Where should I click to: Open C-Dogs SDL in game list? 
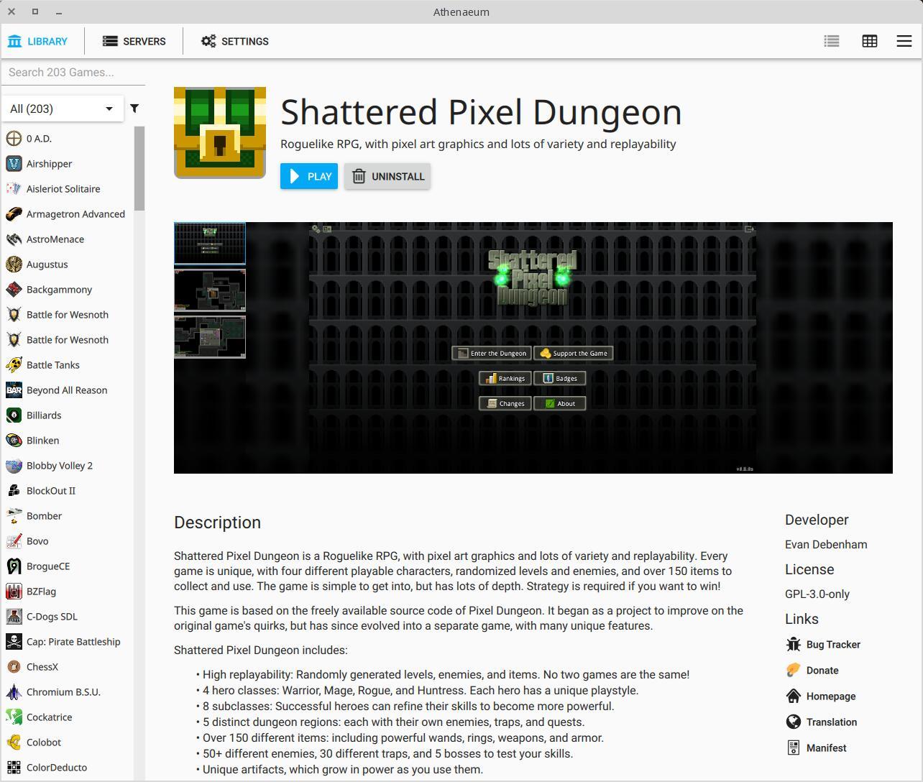point(67,616)
